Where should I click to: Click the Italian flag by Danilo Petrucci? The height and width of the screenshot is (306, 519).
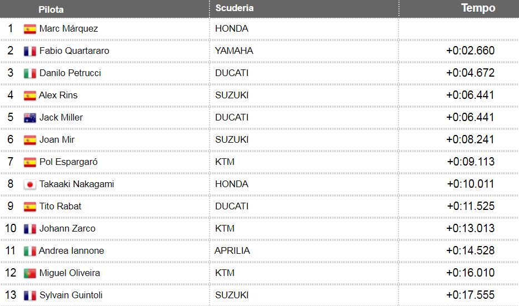(x=30, y=73)
